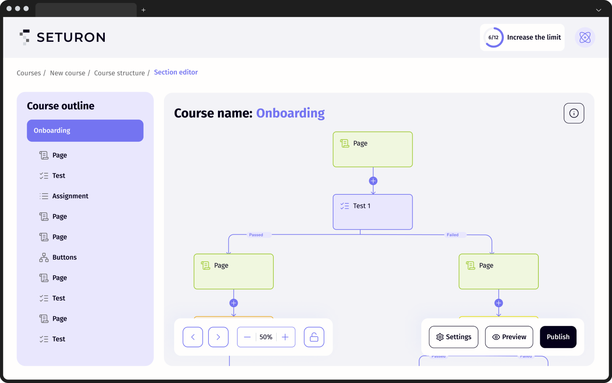Viewport: 612px width, 383px height.
Task: Click Increase the limit
Action: (534, 37)
